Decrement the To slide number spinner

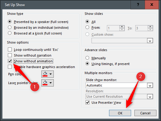[x=150, y=29]
